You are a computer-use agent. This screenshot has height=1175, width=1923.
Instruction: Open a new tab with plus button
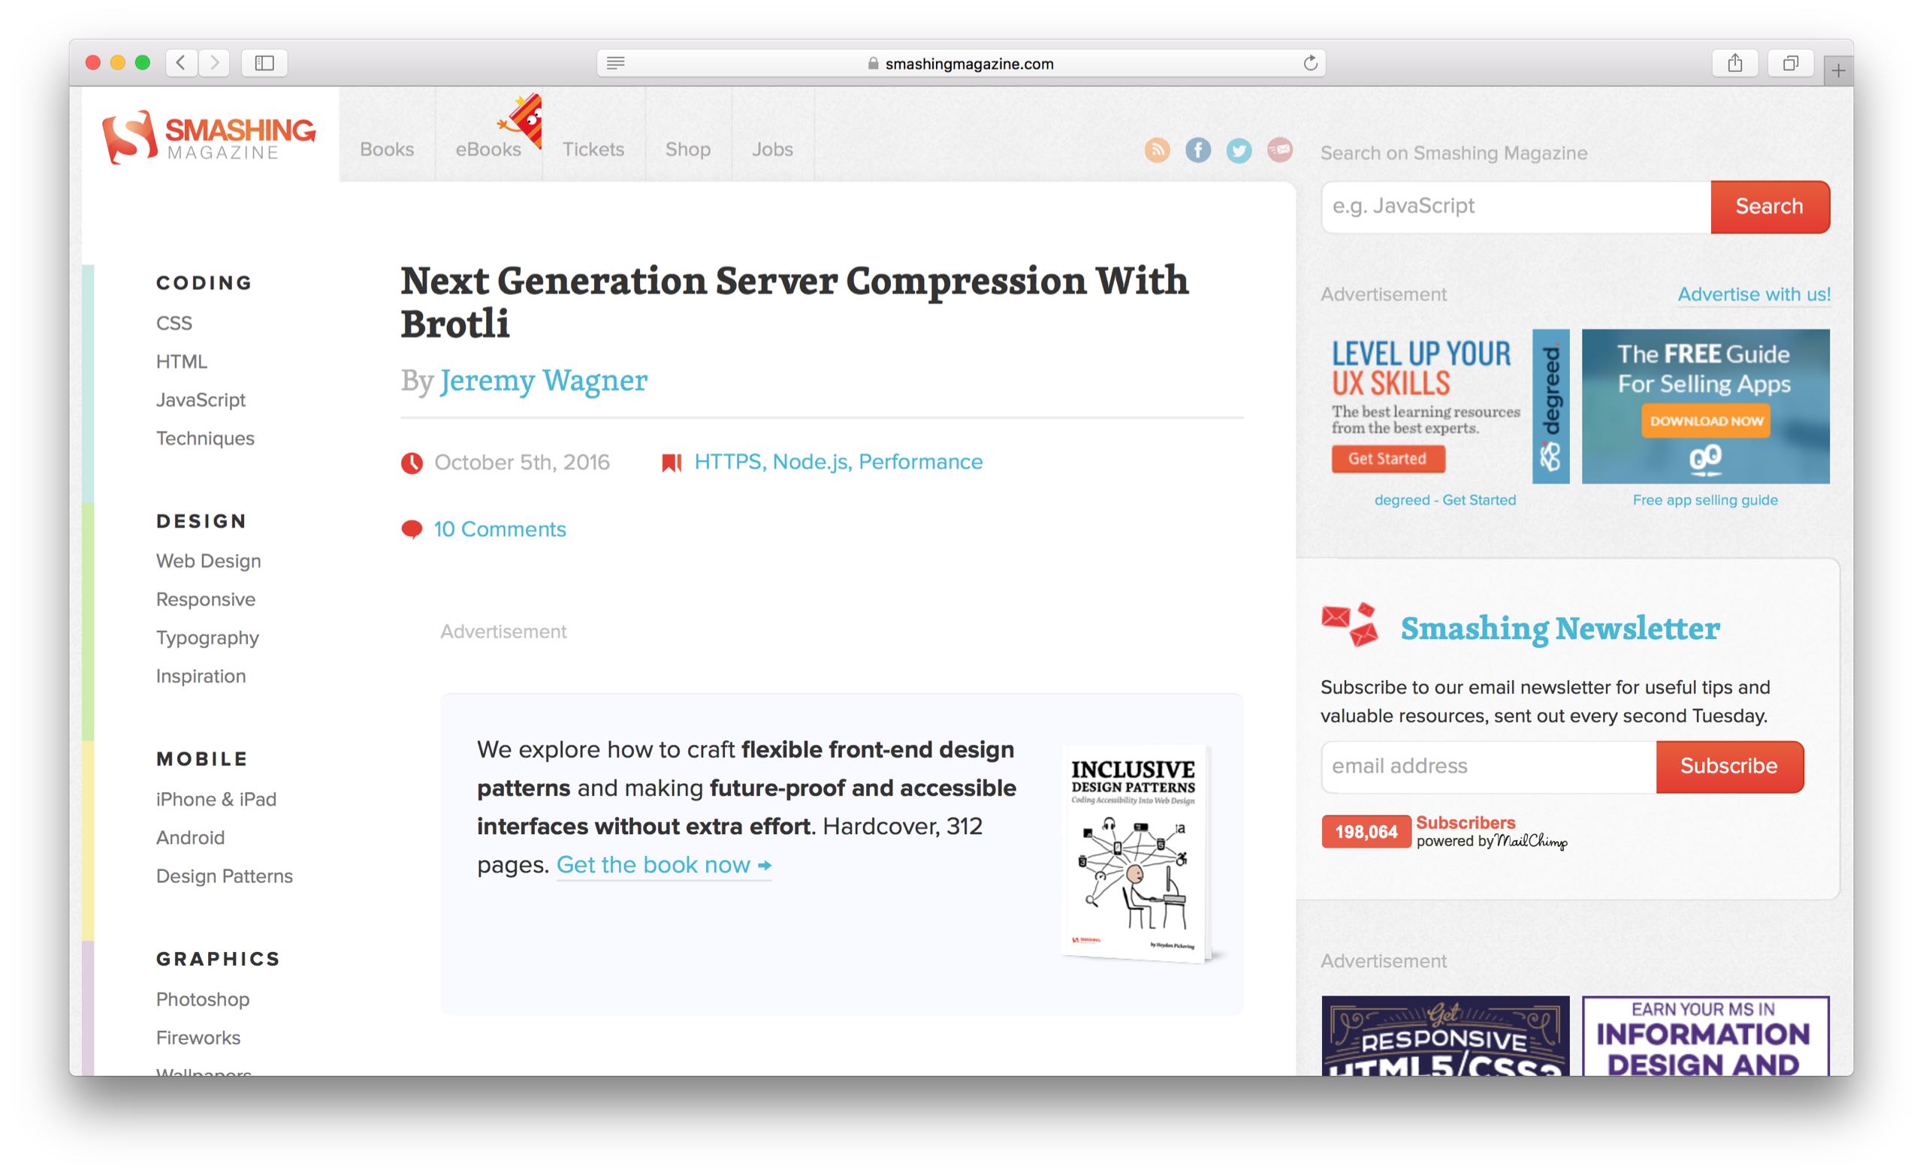(x=1838, y=71)
